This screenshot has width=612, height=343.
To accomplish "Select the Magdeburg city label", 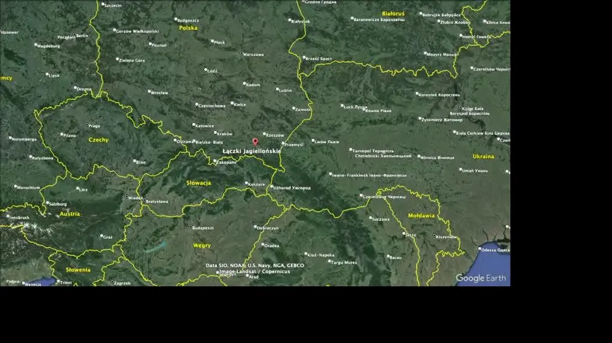I will pos(49,46).
